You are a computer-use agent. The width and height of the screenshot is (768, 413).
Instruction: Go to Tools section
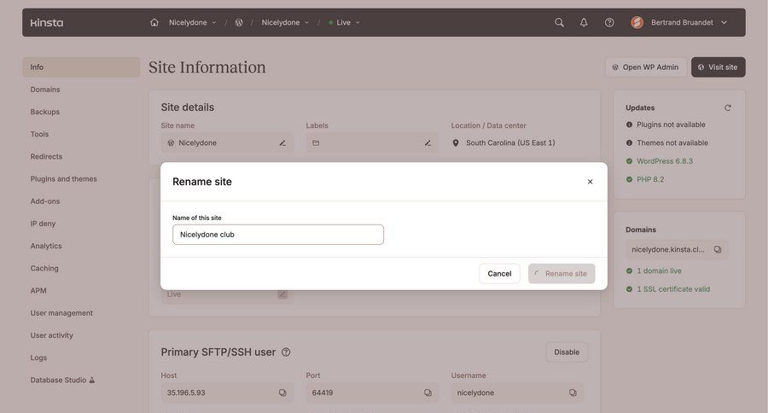(39, 134)
